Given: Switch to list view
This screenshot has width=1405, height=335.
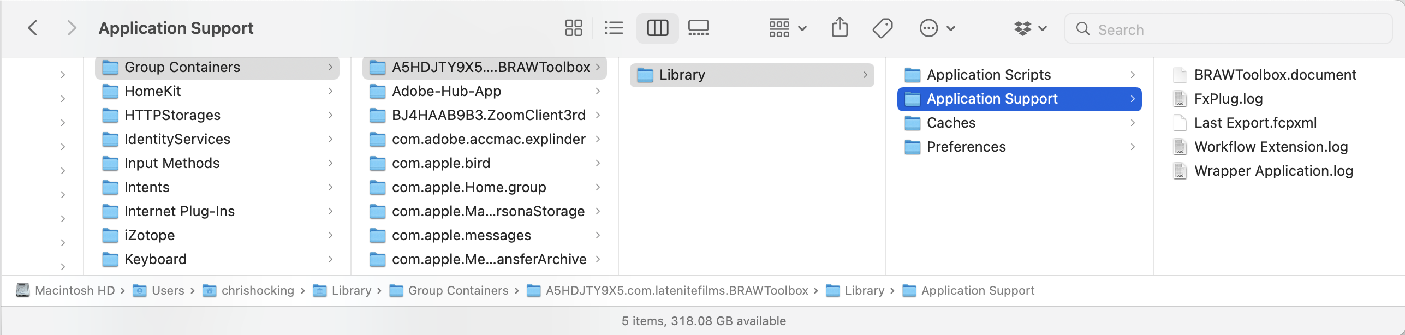Looking at the screenshot, I should [x=614, y=28].
